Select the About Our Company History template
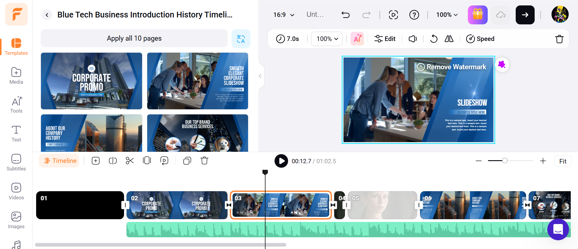Image resolution: width=578 pixels, height=249 pixels. (x=92, y=133)
